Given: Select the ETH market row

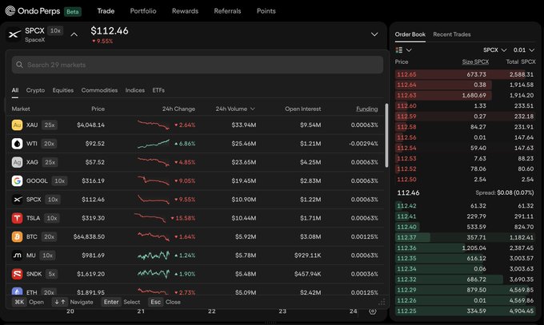Looking at the screenshot, I should coord(196,291).
